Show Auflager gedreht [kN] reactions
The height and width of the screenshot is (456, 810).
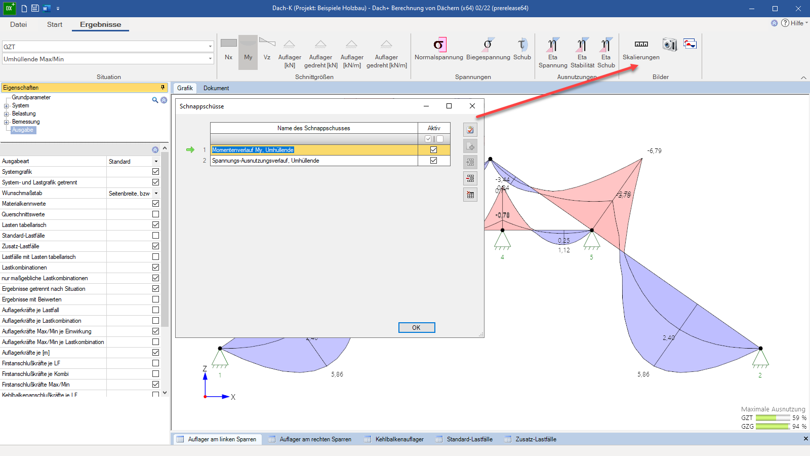(321, 53)
